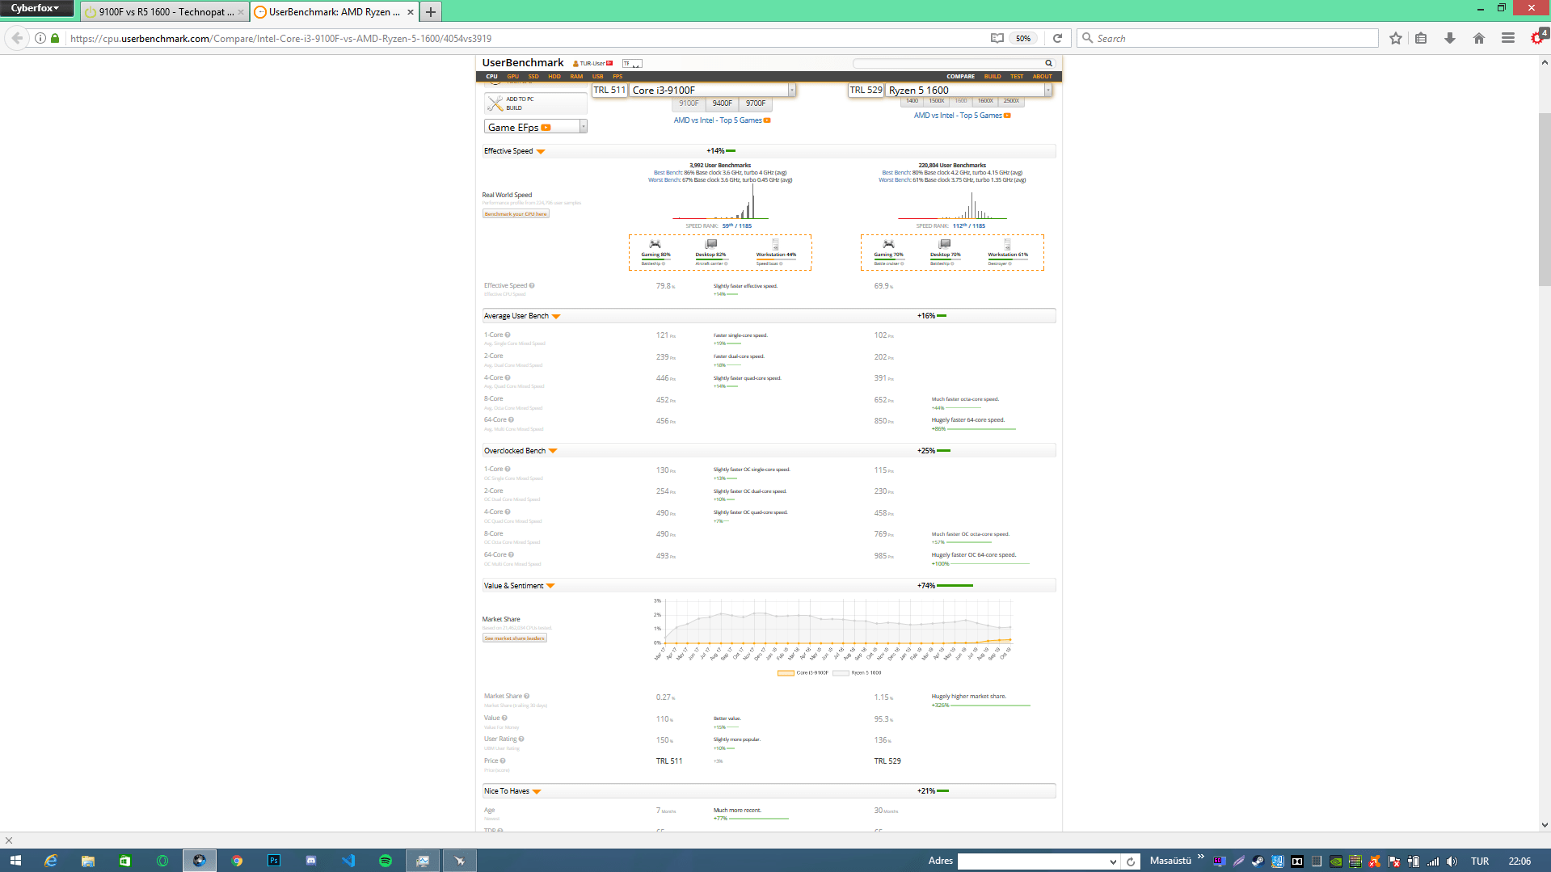Viewport: 1551px width, 872px height.
Task: Open the browser hamburger menu
Action: (x=1508, y=38)
